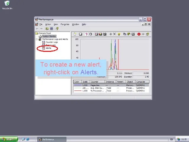Switch to the View Graph icon
Image resolution: width=189 pixels, height=142 pixels.
pyautogui.click(x=96, y=34)
